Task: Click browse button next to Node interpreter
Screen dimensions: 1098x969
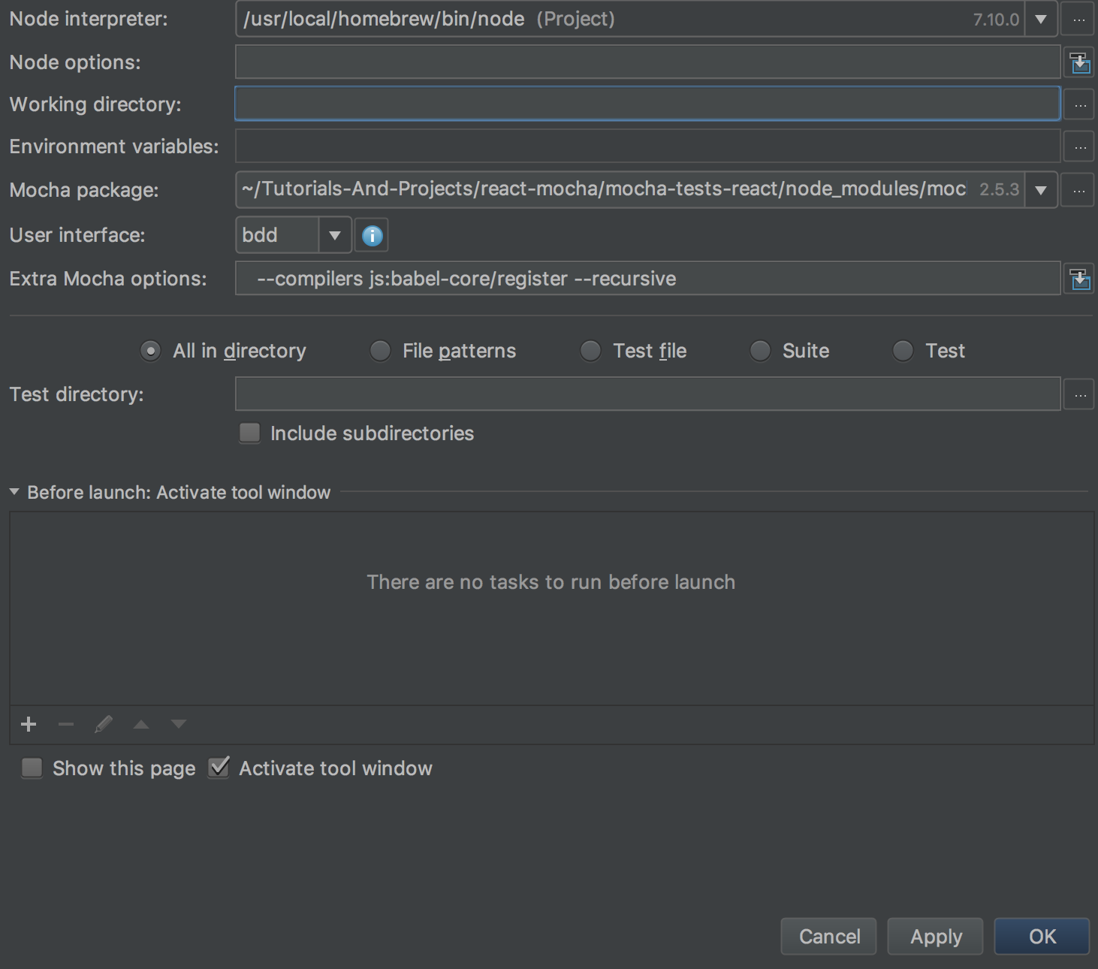Action: click(1078, 20)
